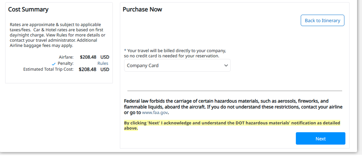362x156 pixels.
Task: Click the Airfare label
Action: [x=66, y=57]
